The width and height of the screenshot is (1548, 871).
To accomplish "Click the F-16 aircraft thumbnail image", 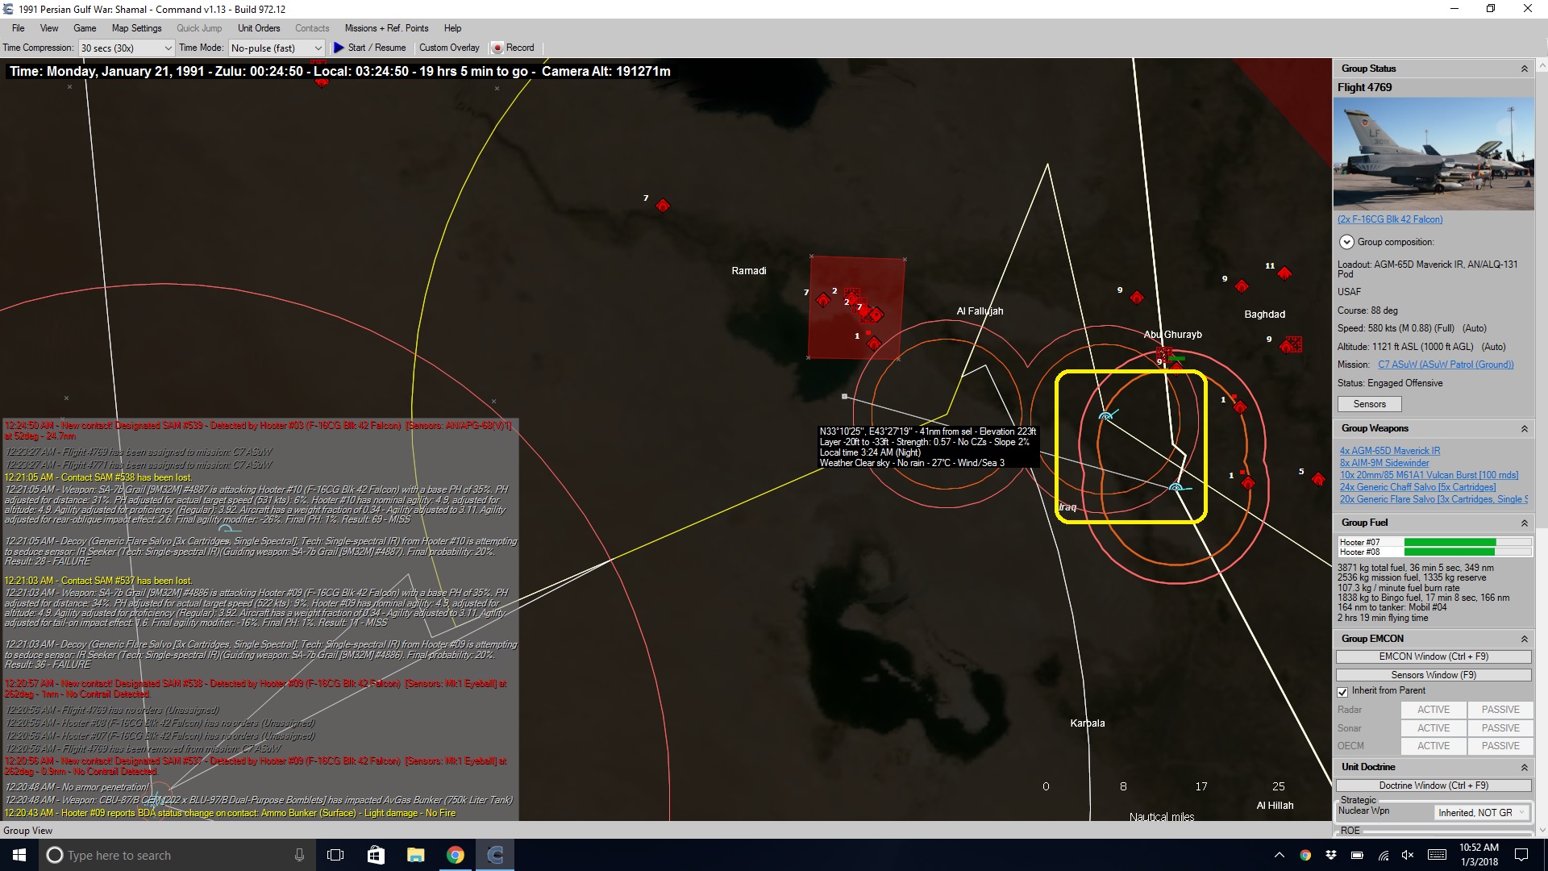I will click(x=1434, y=154).
